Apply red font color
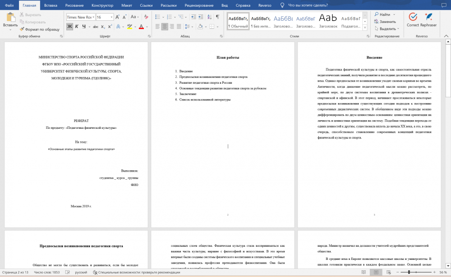451x277 pixels. (141, 27)
